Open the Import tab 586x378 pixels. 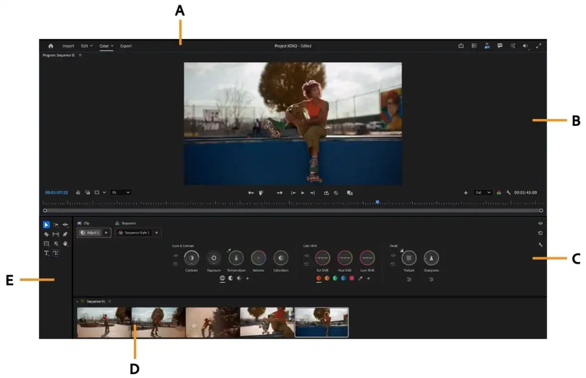[x=68, y=46]
